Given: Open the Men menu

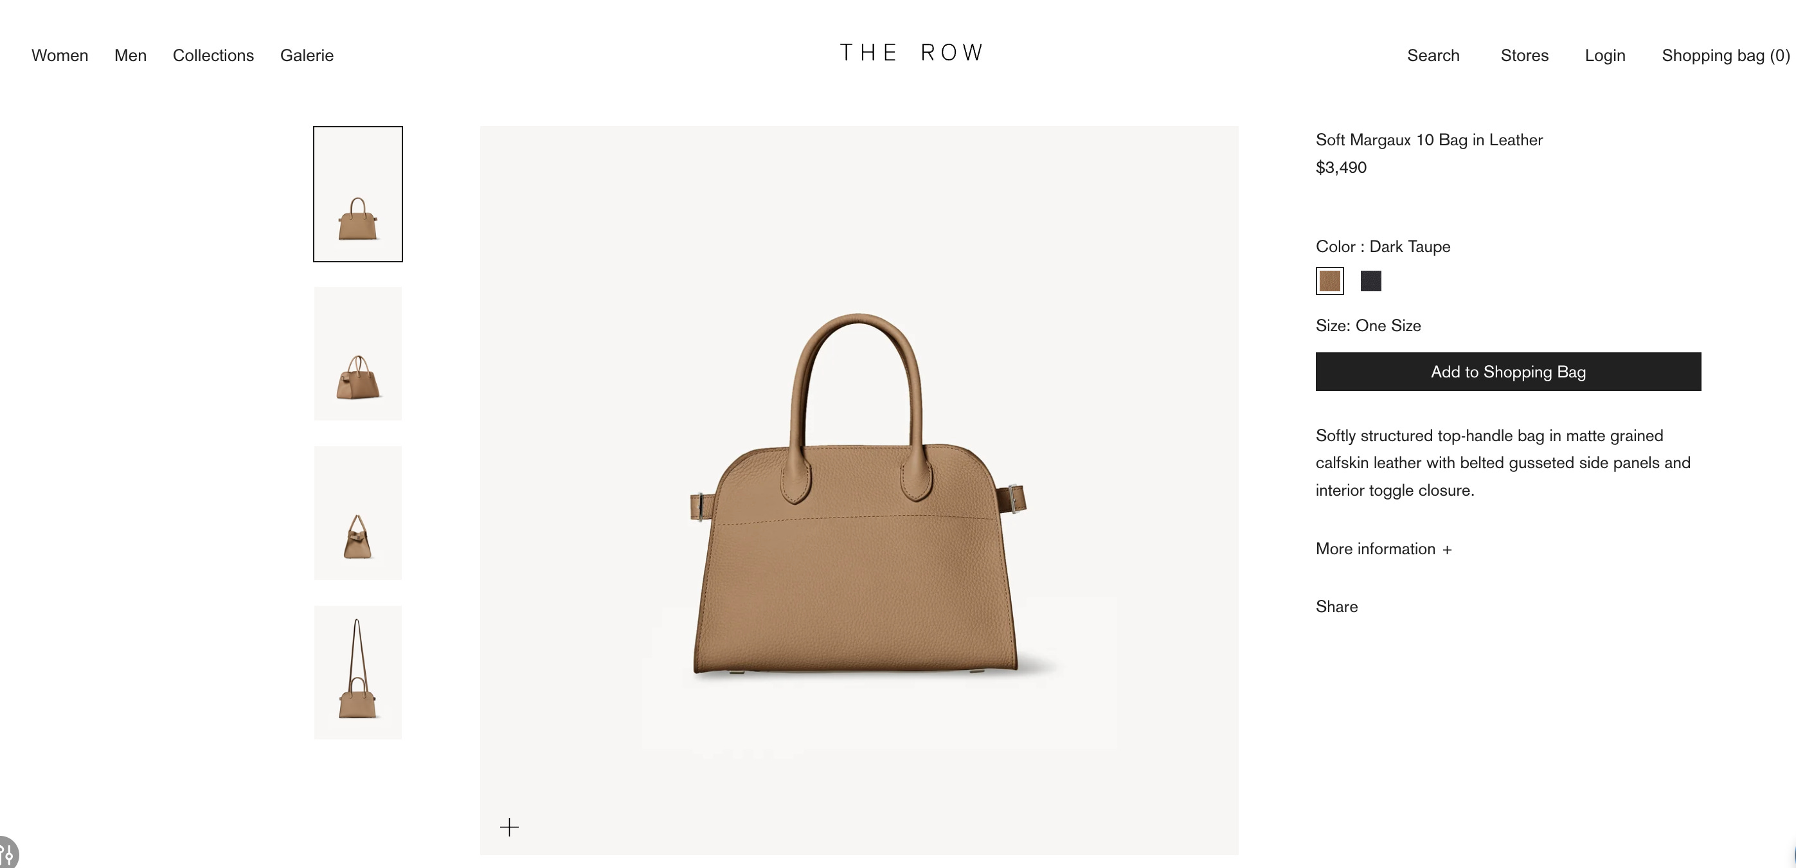Looking at the screenshot, I should point(130,55).
